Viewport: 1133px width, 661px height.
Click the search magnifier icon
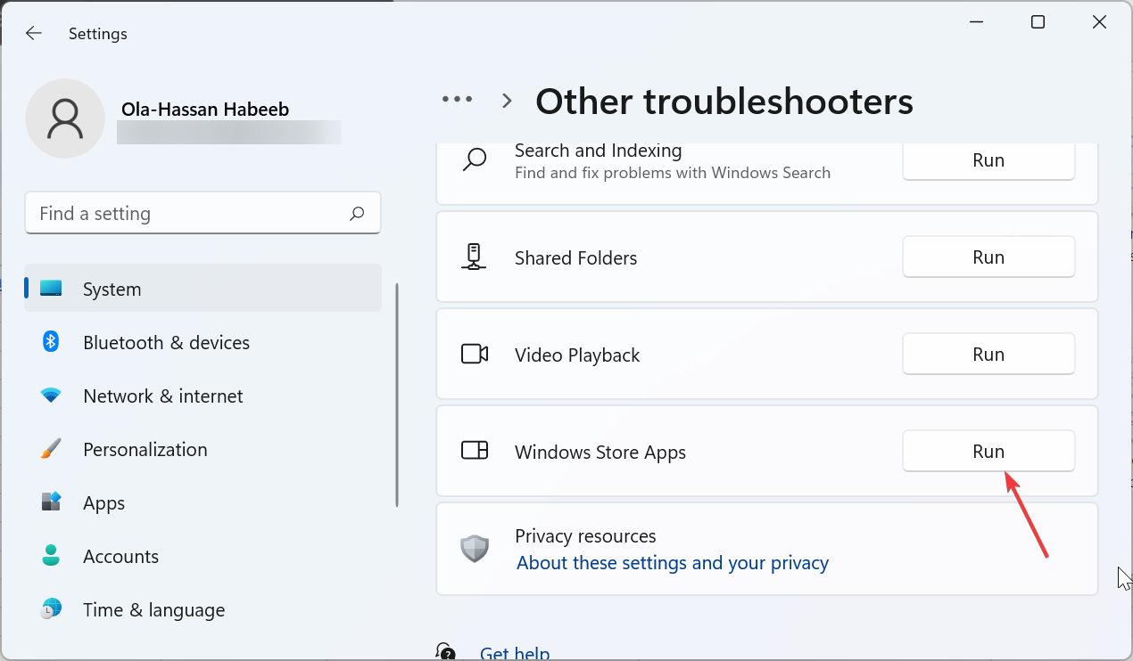[x=357, y=214]
